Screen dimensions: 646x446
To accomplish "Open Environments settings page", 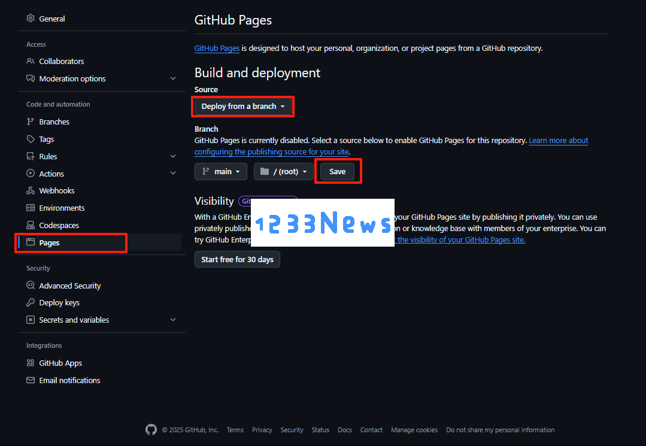I will [62, 208].
